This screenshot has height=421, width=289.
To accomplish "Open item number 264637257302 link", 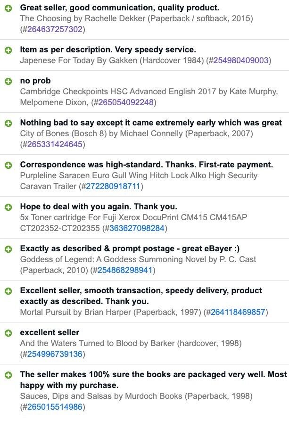I will coord(55,29).
